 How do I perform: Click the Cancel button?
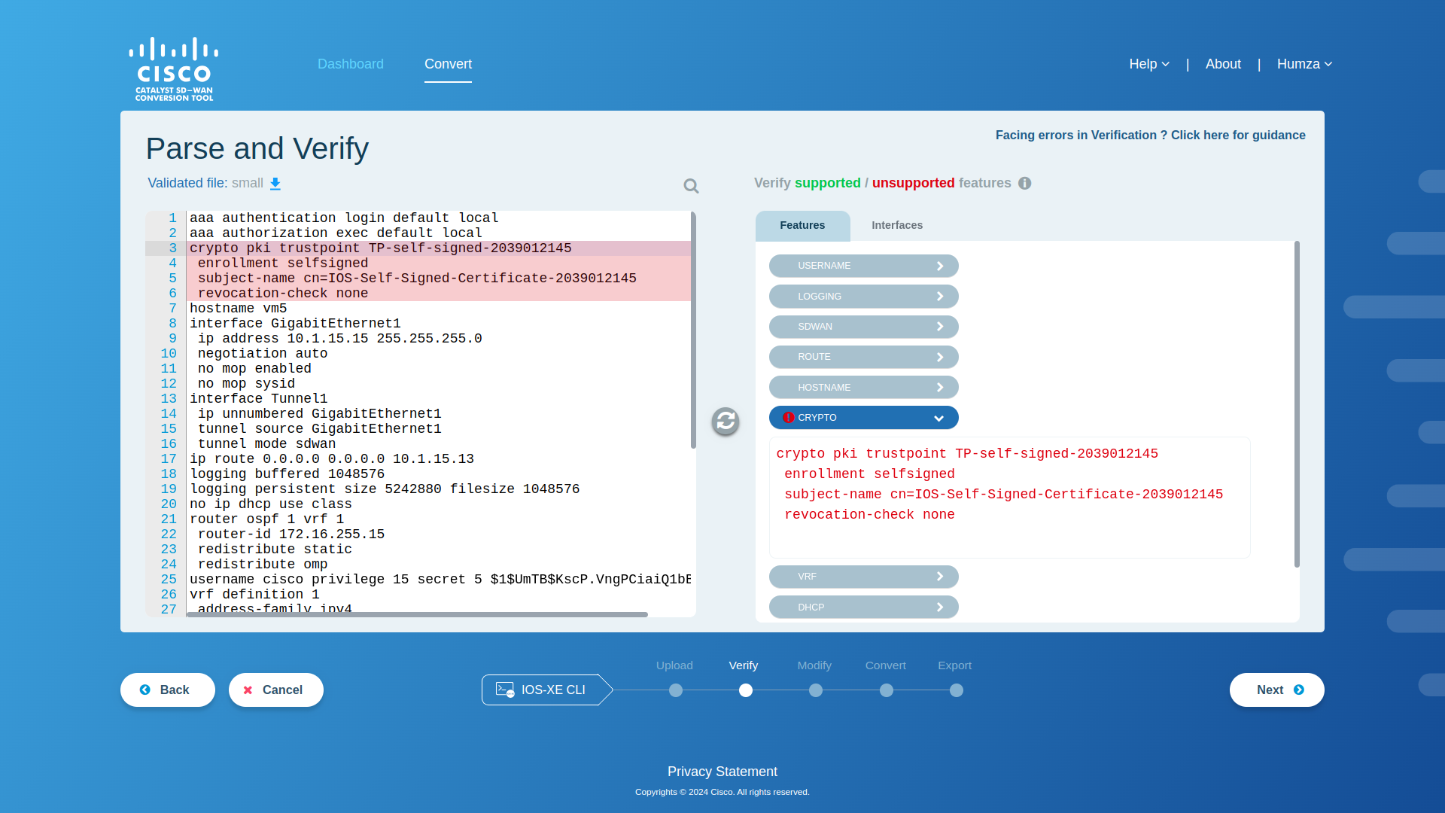[276, 690]
